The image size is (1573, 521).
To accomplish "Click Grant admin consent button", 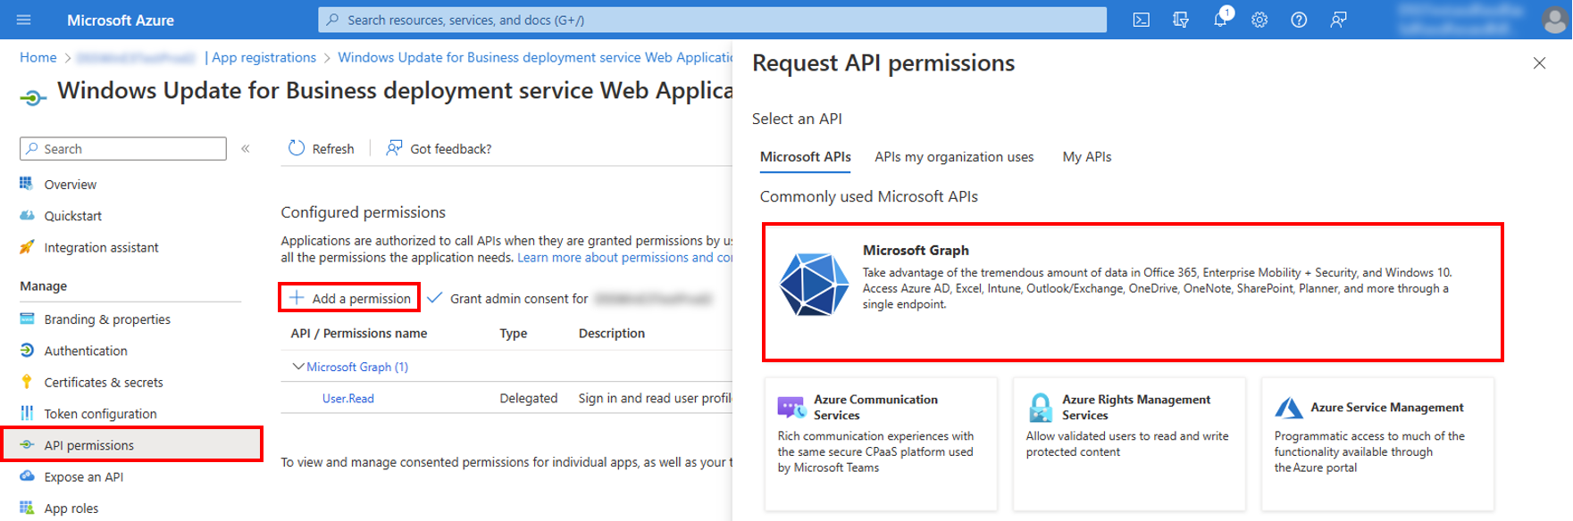I will 570,298.
